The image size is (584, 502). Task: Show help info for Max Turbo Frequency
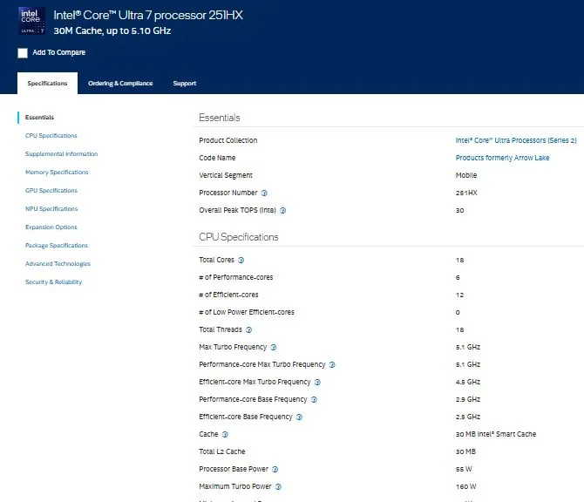274,347
